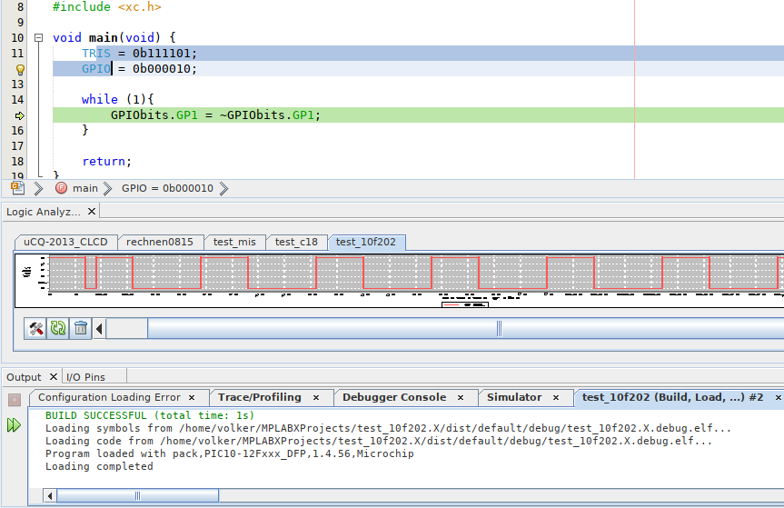Click the while (1){ line
Screen dimensions: 784x508
117,99
